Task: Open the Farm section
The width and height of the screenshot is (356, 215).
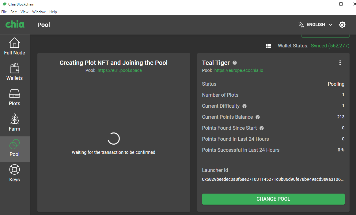Action: point(14,123)
